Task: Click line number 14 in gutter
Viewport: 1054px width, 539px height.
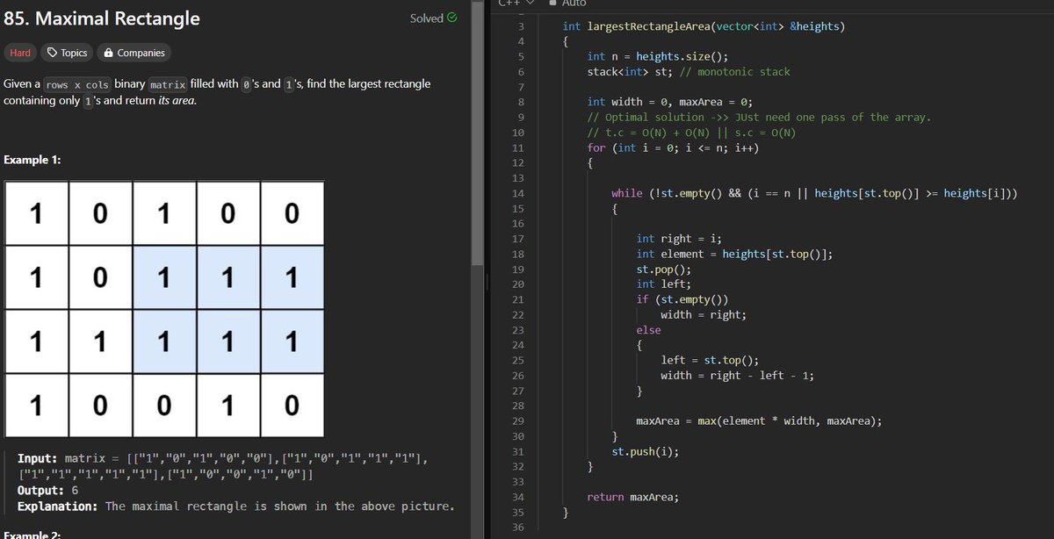Action: (x=517, y=193)
